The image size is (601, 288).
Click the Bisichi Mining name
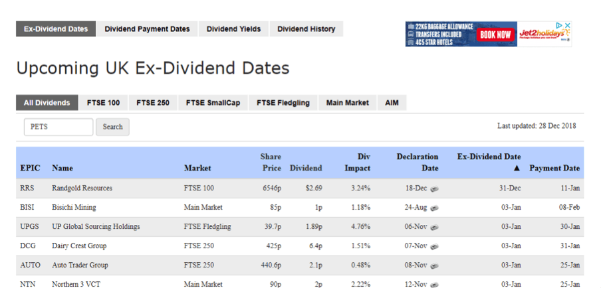[x=74, y=208]
